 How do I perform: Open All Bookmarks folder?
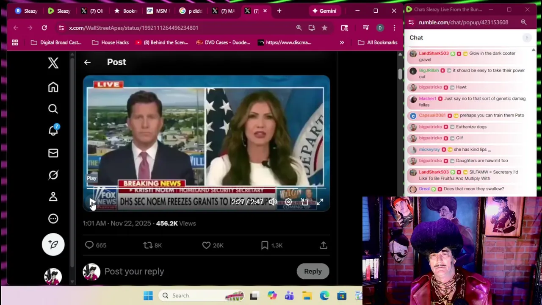click(378, 42)
